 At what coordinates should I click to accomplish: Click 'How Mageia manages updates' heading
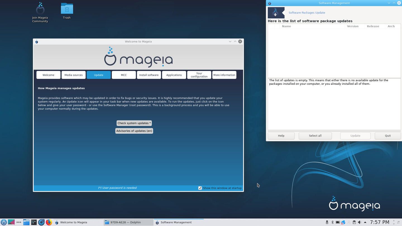[x=61, y=88]
